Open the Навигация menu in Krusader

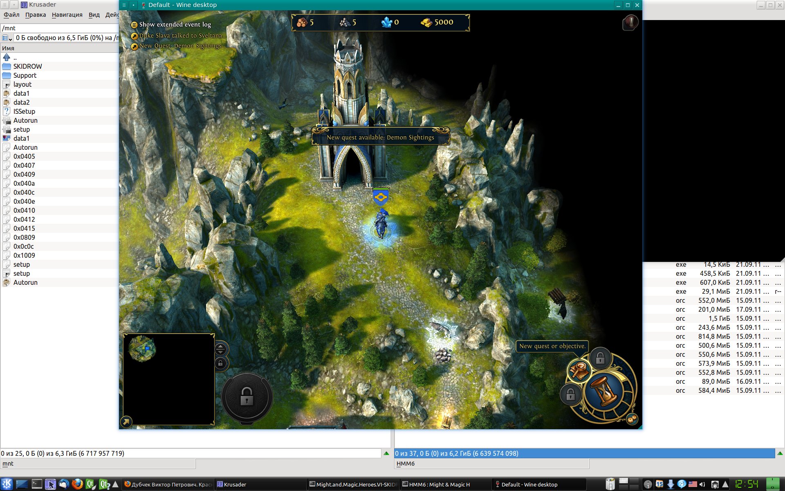pyautogui.click(x=67, y=15)
